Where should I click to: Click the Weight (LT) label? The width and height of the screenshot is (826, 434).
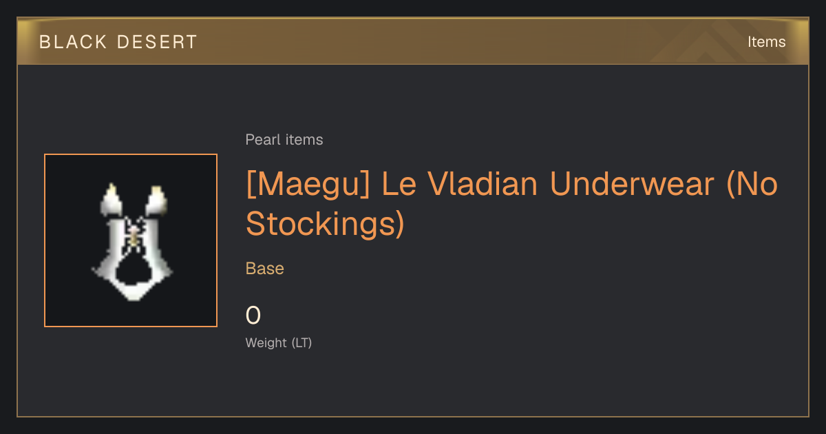pos(279,342)
